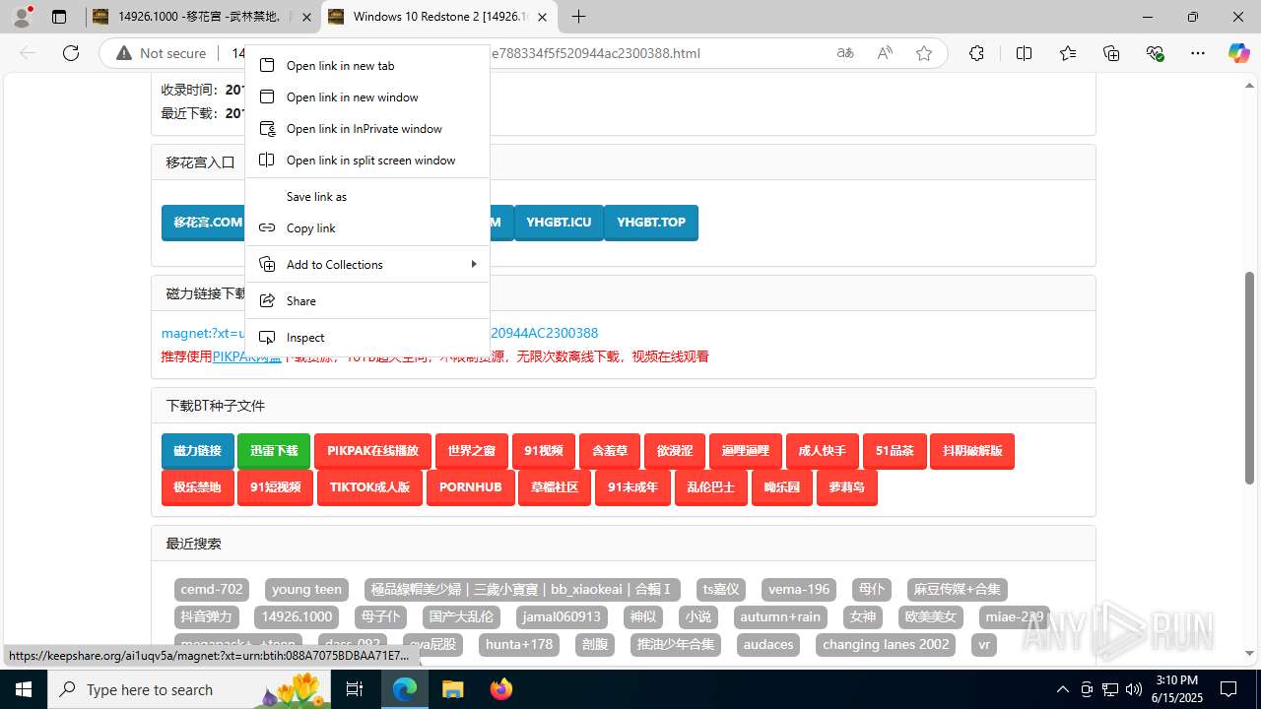1261x709 pixels.
Task: Open the Browser essentials heart icon
Action: (x=1155, y=53)
